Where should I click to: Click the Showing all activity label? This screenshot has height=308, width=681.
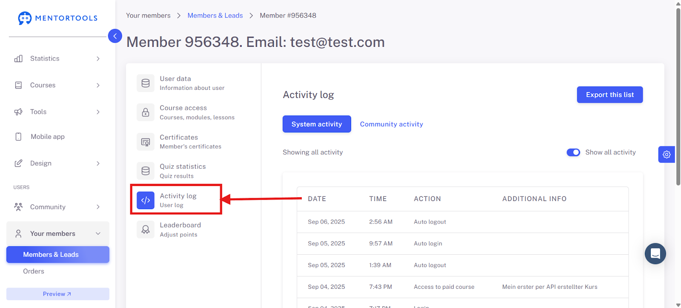coord(313,153)
